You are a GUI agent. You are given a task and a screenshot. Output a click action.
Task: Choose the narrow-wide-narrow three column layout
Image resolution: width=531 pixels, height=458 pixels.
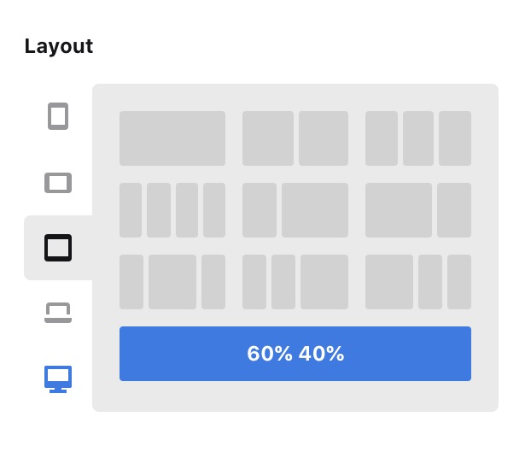(172, 282)
